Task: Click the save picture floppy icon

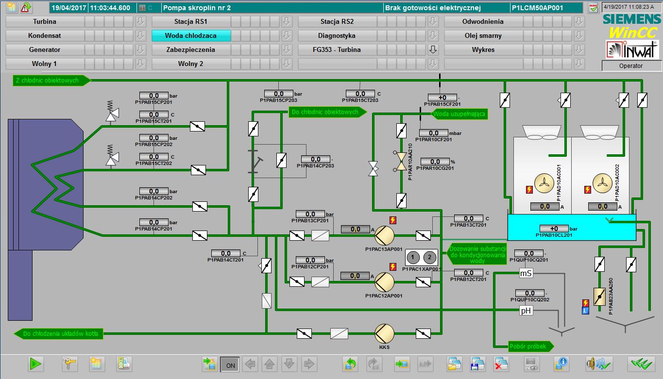Action: 477,363
